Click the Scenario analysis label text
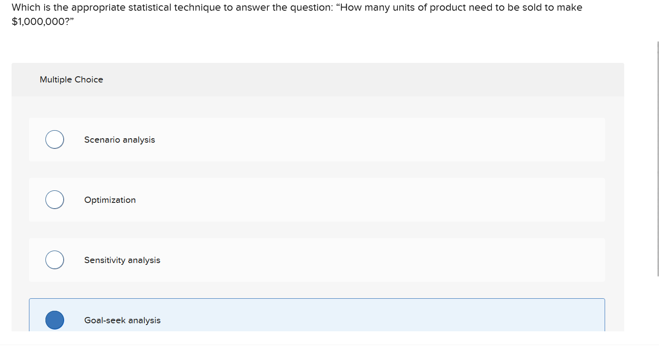The height and width of the screenshot is (346, 659). coord(119,140)
